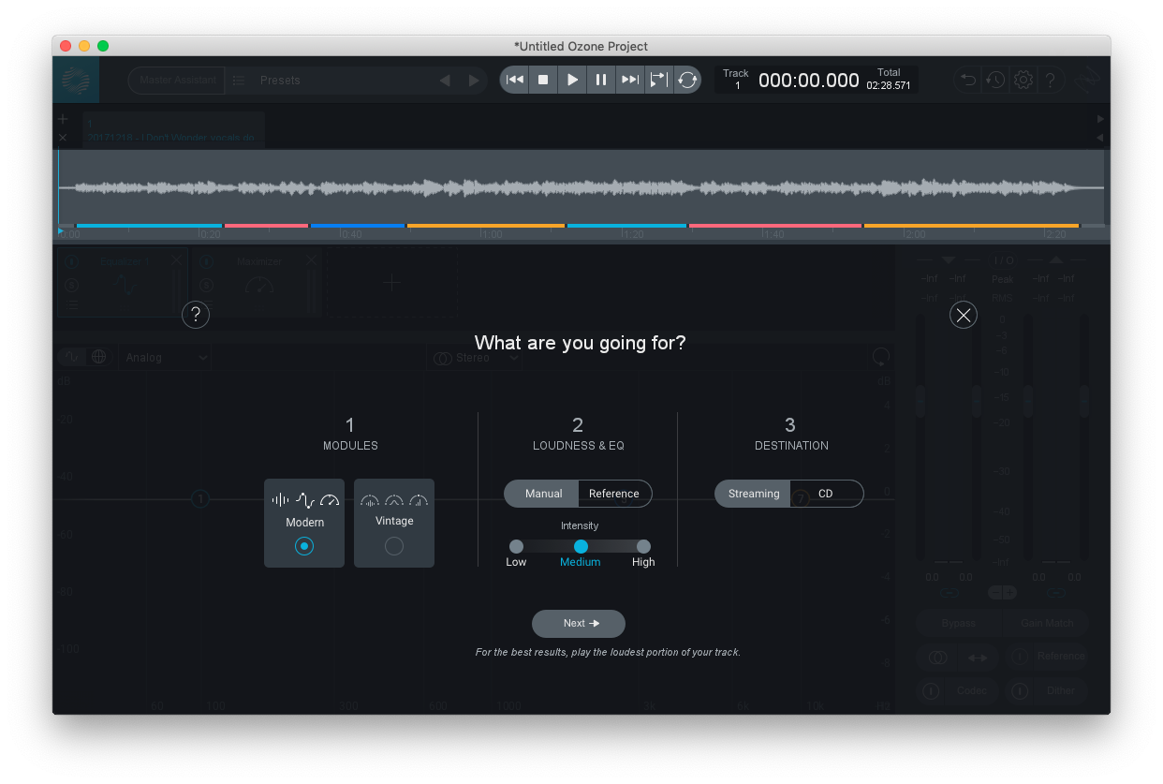Switch to EQ curve view icon

(72, 357)
